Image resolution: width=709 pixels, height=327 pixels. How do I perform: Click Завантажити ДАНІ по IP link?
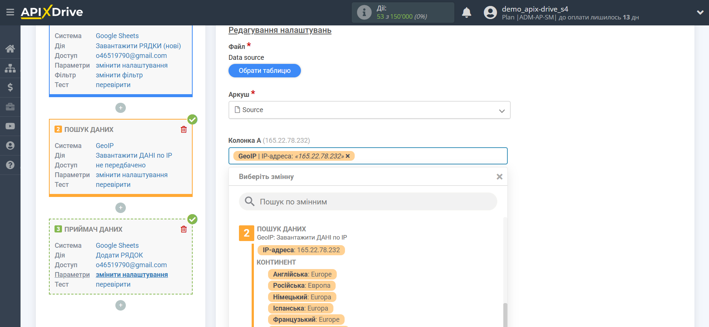tap(134, 155)
